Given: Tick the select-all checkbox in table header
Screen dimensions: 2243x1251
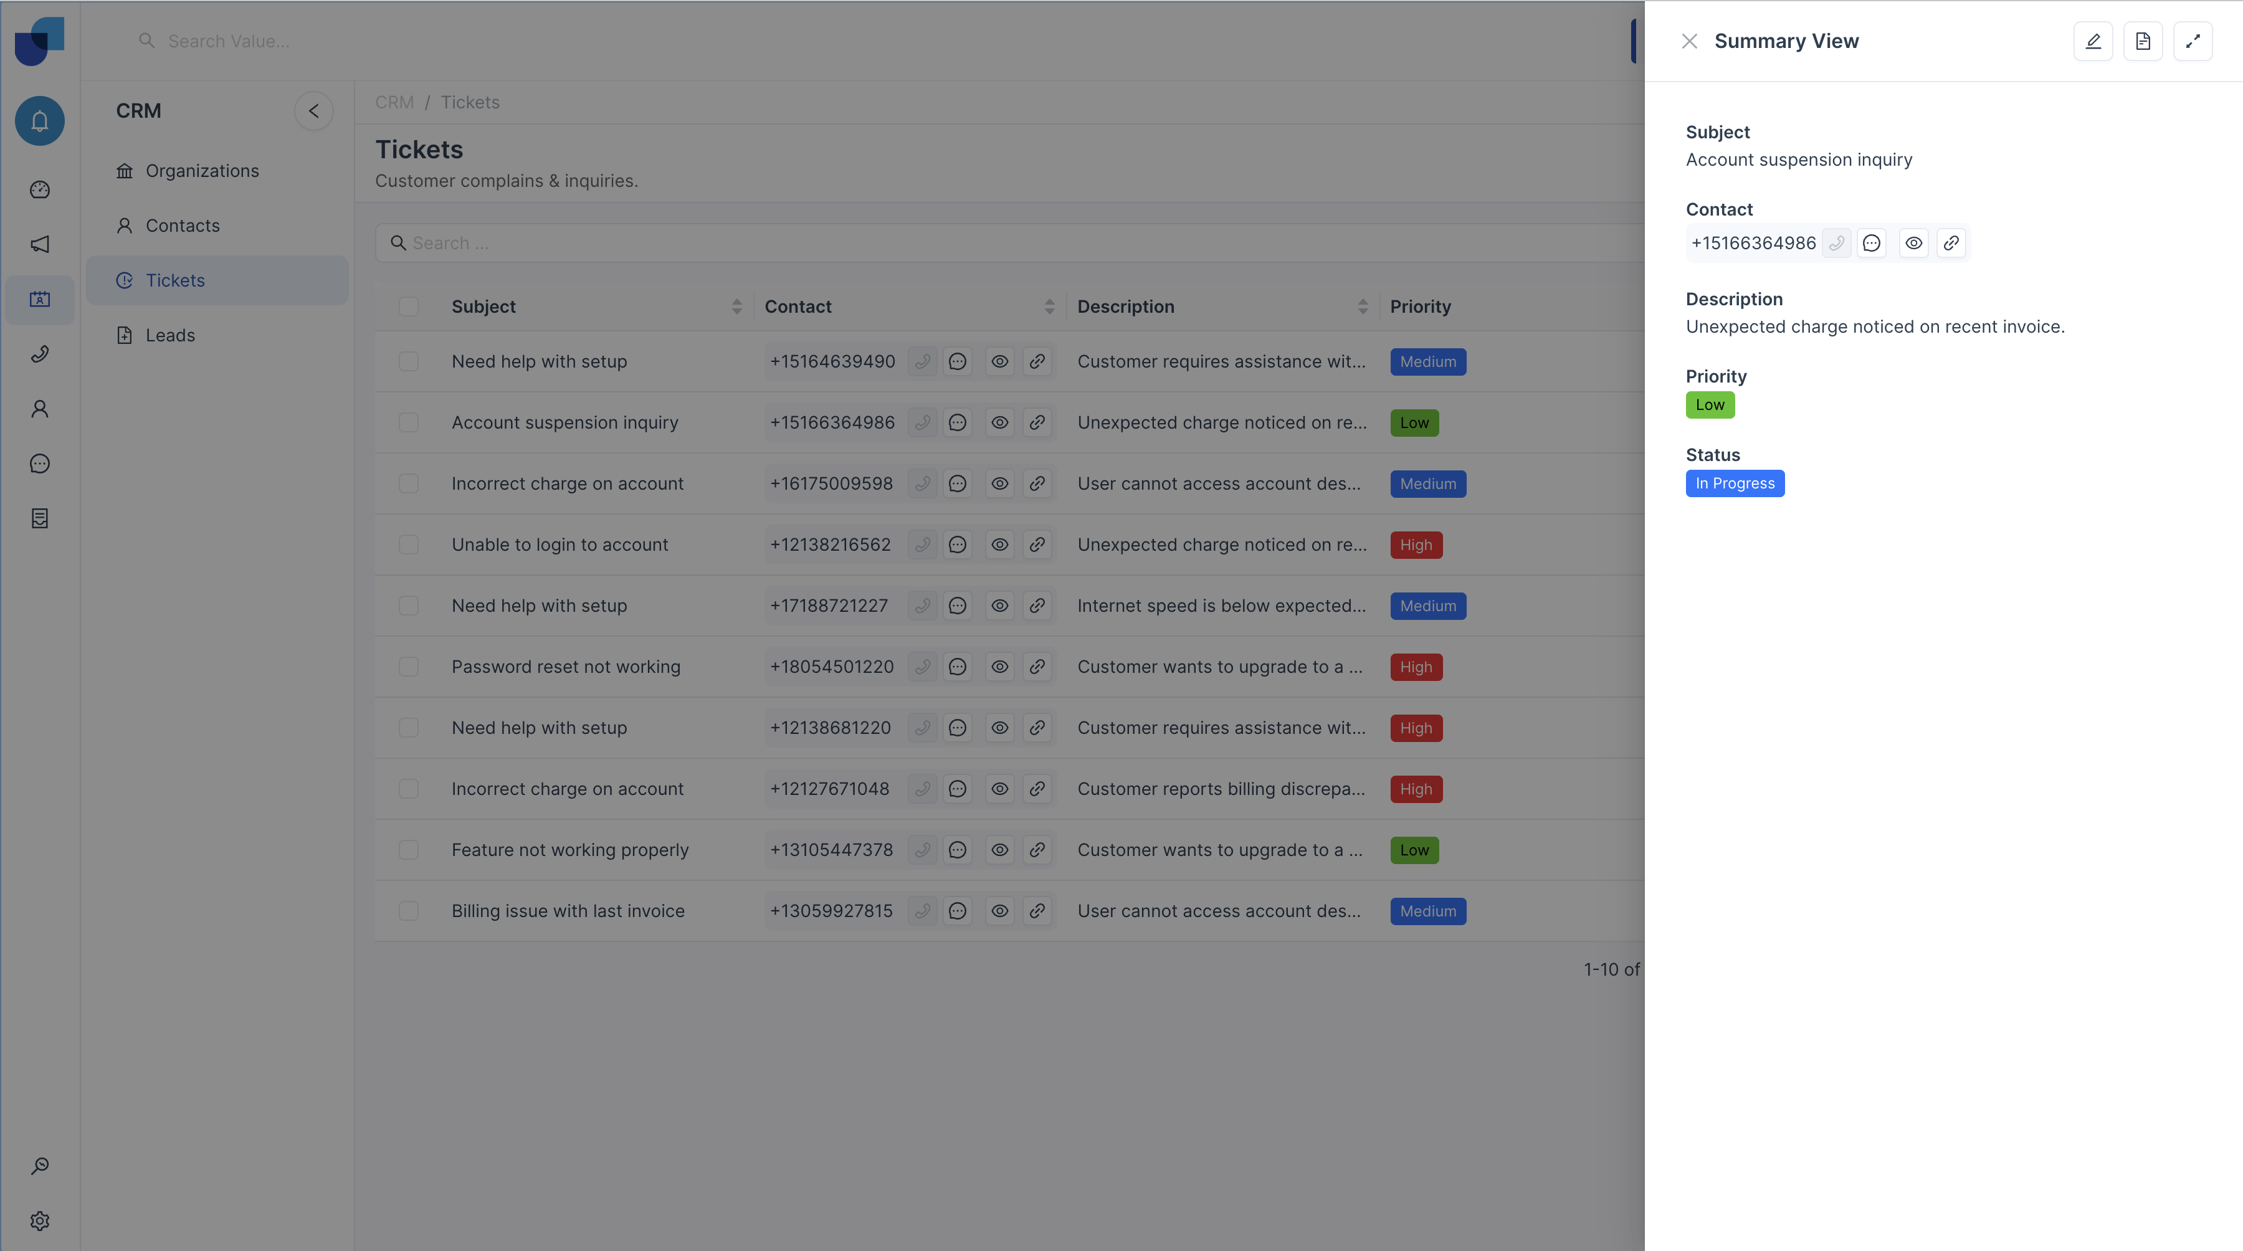Looking at the screenshot, I should 408,307.
